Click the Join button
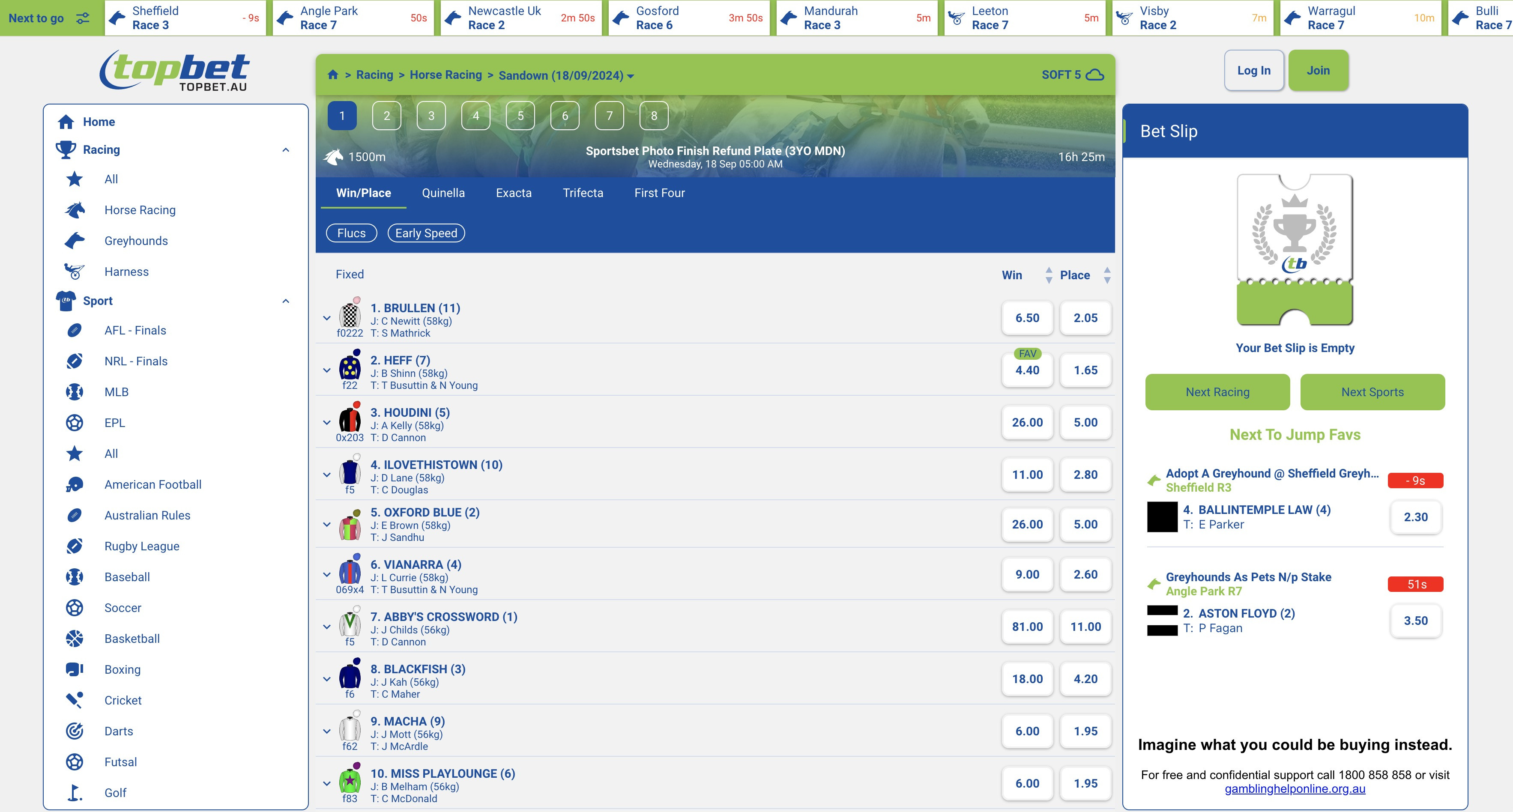1513x812 pixels. point(1318,71)
